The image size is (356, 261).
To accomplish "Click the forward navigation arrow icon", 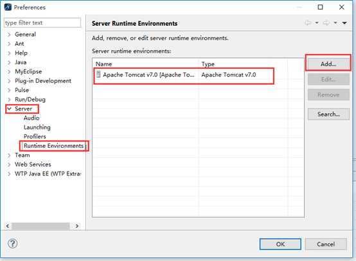I will pos(326,22).
